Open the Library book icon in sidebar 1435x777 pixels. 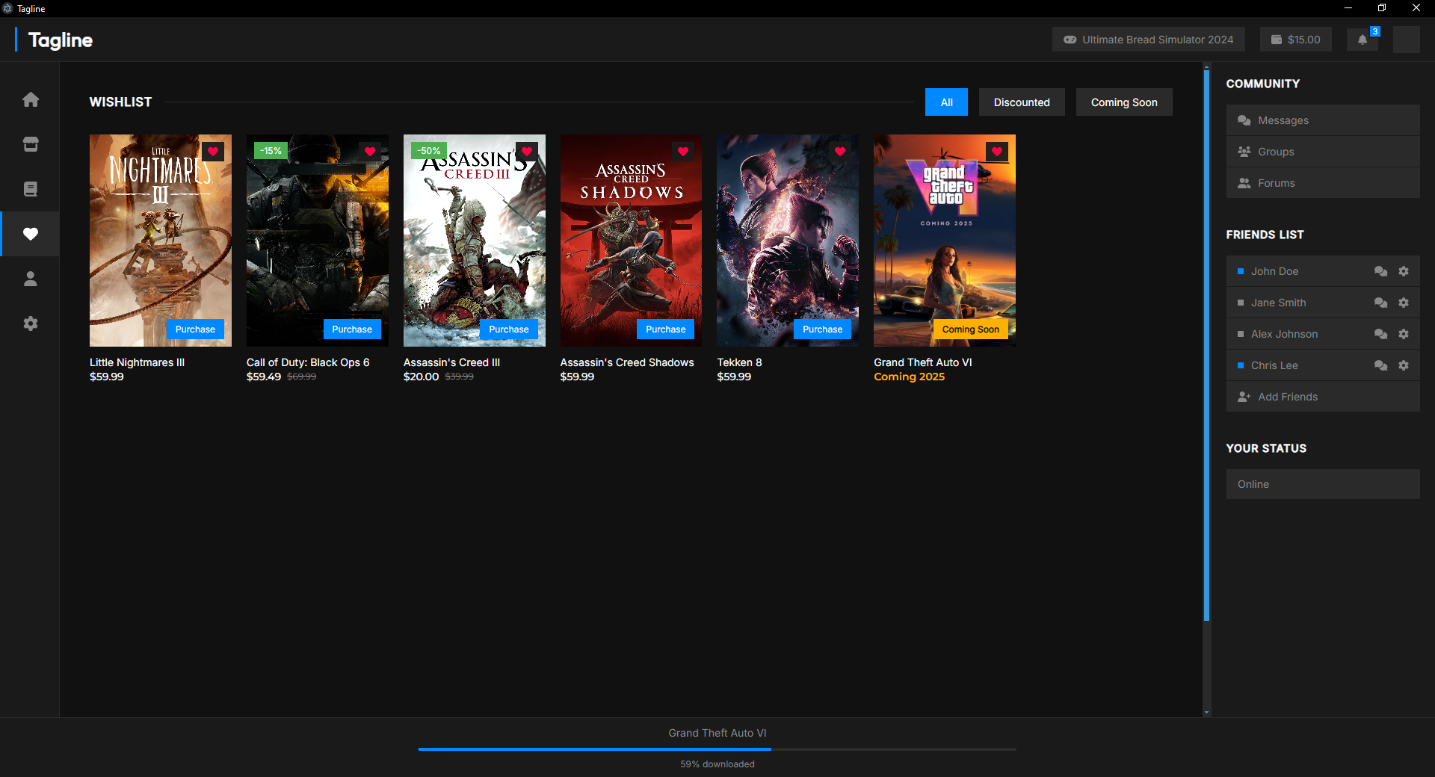(30, 189)
